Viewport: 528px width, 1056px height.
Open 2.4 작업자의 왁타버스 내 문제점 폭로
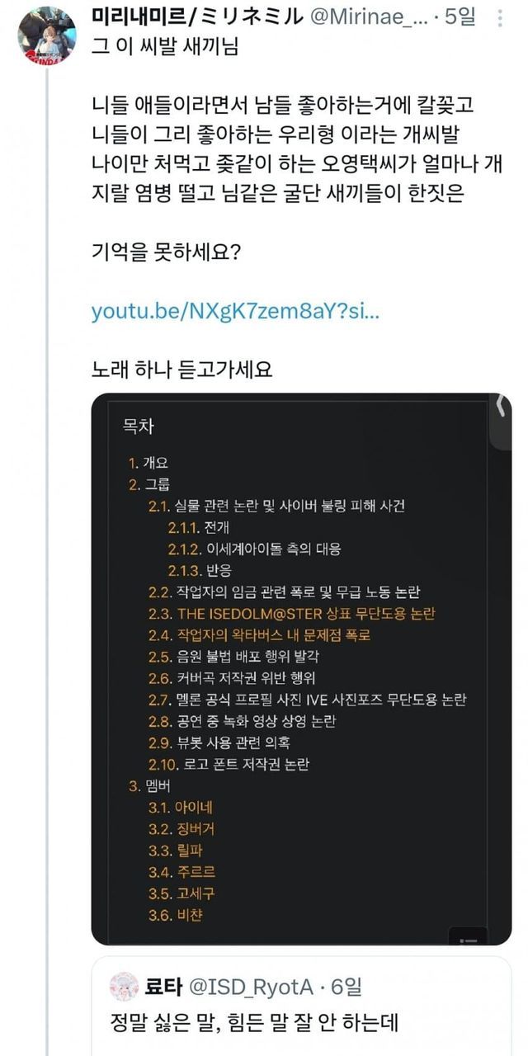pos(260,635)
